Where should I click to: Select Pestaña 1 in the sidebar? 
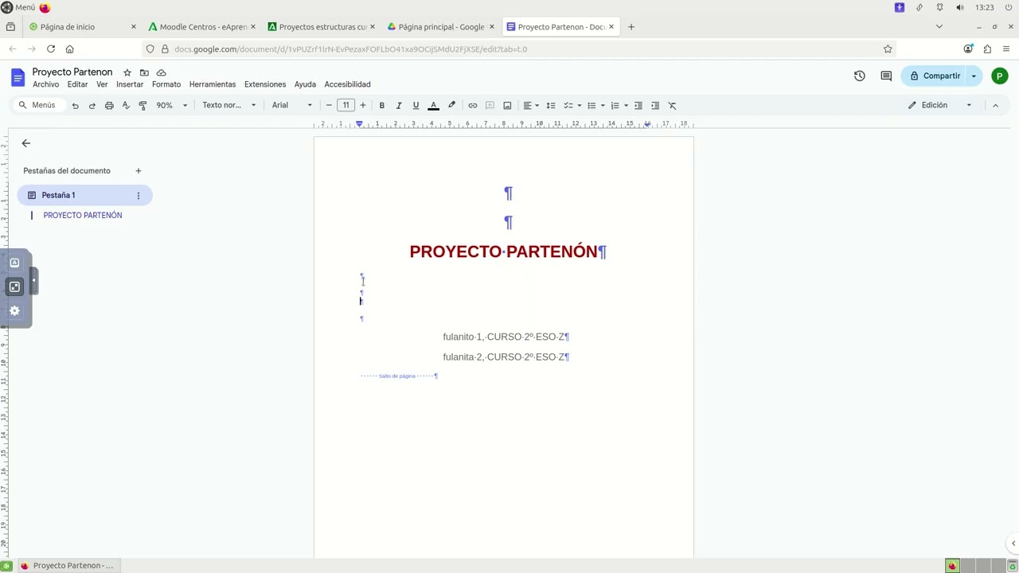tap(84, 195)
